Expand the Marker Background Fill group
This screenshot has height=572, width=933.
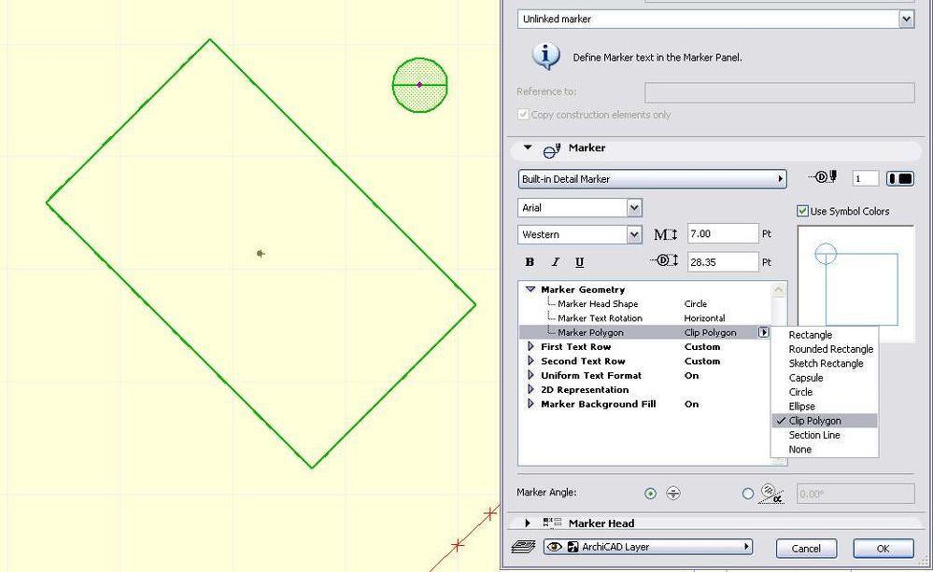click(530, 404)
